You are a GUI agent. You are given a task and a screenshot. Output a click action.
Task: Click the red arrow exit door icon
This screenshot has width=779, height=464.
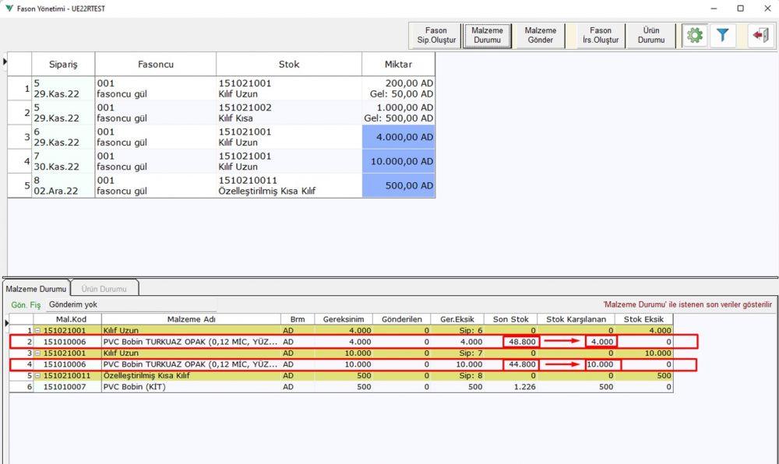pos(760,36)
